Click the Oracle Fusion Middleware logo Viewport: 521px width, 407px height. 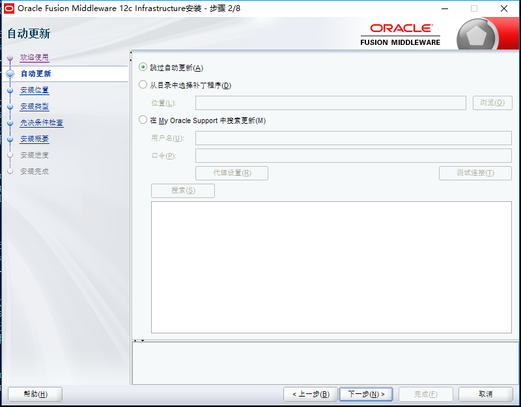coord(401,35)
